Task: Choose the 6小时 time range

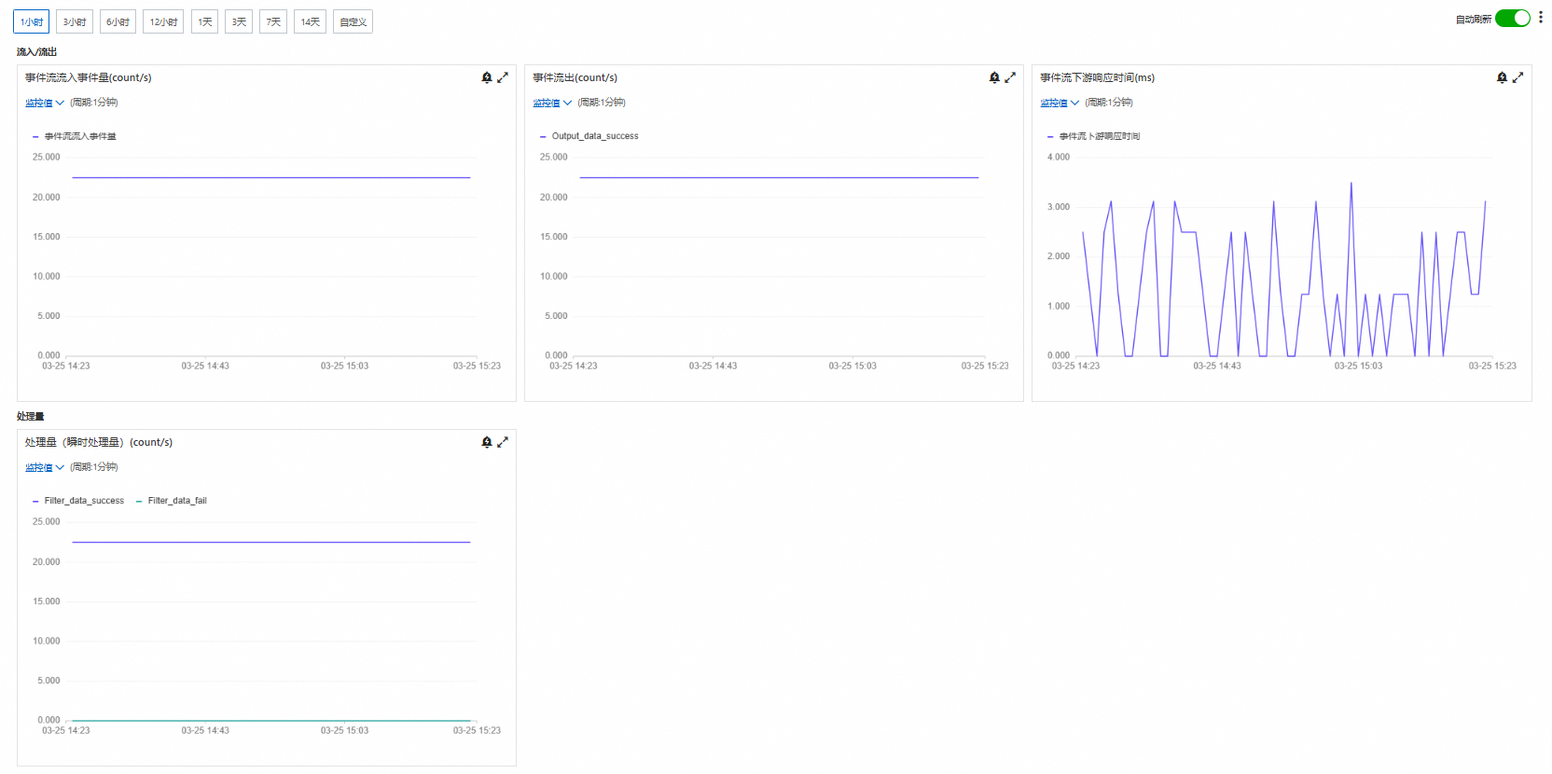Action: coord(118,21)
